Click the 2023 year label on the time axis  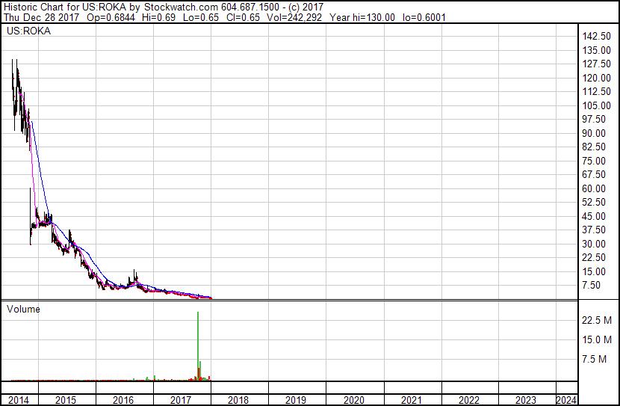click(526, 400)
